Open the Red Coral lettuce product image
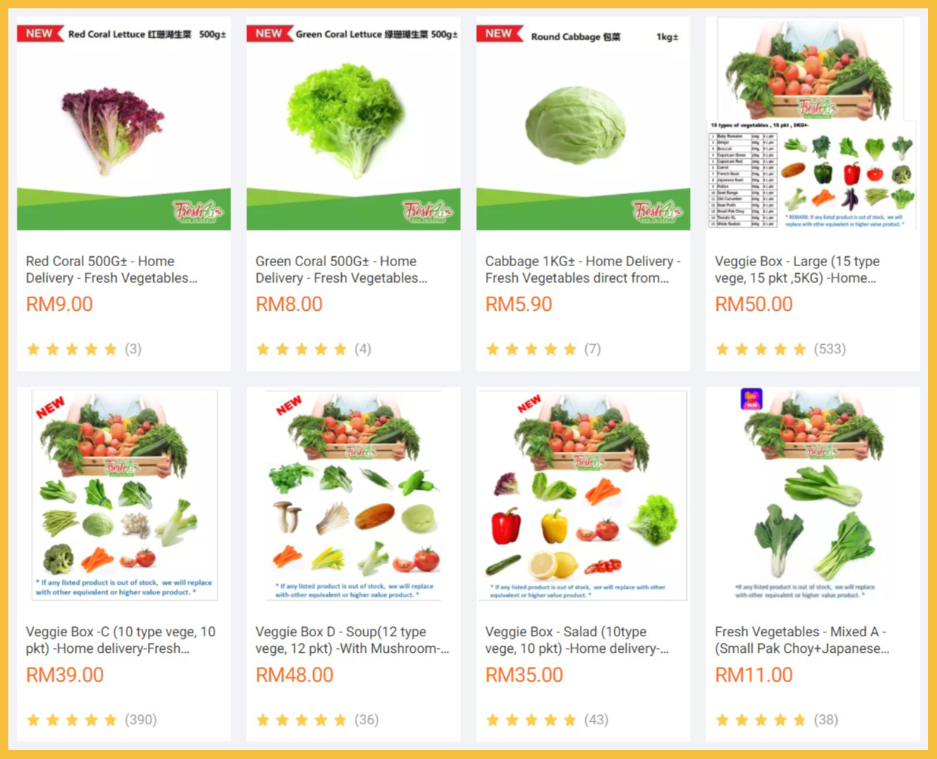Screen dimensions: 937x759 click(x=124, y=124)
